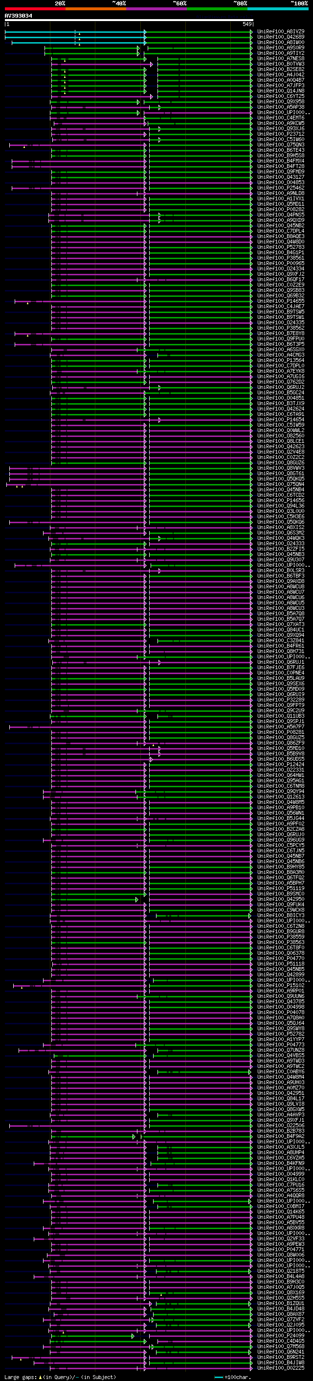Open hit UniRef100_Q93XJ6
The image size is (313, 1381).
(x=281, y=129)
